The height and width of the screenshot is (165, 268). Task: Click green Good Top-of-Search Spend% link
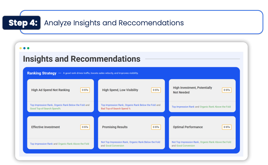pos(45,109)
